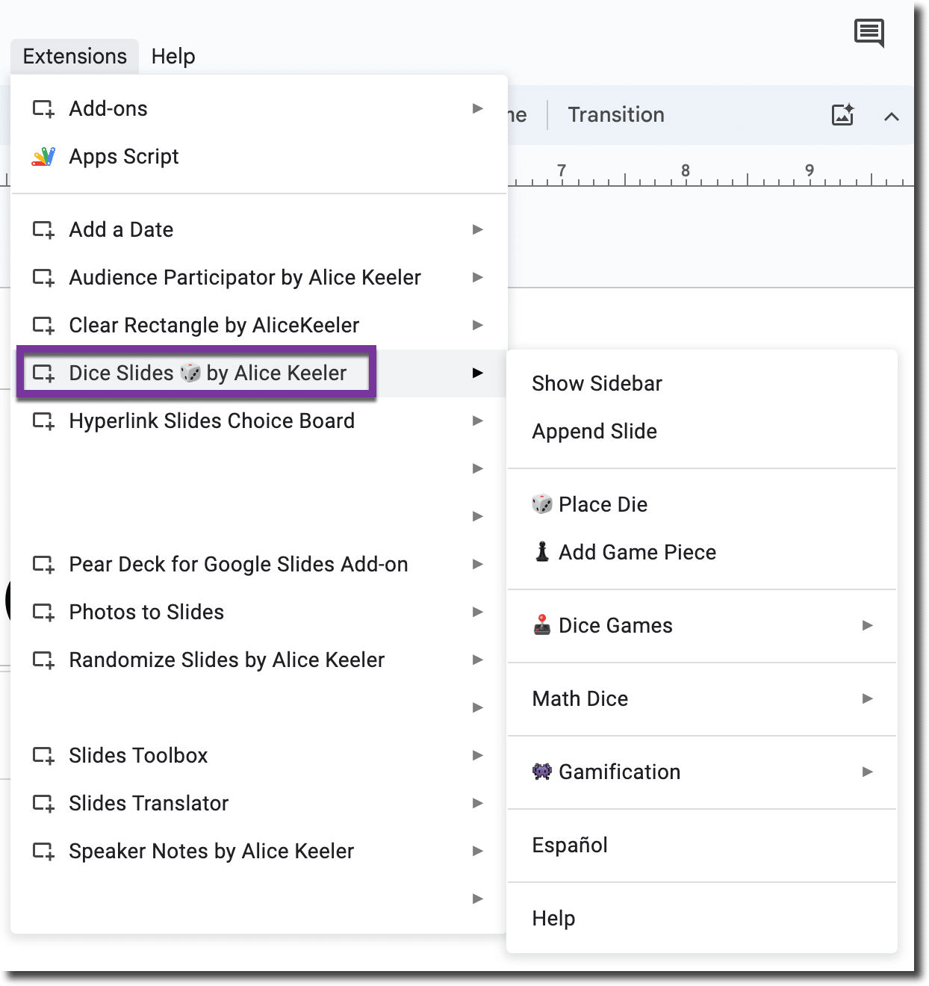Click the Gamification monster icon

(542, 772)
